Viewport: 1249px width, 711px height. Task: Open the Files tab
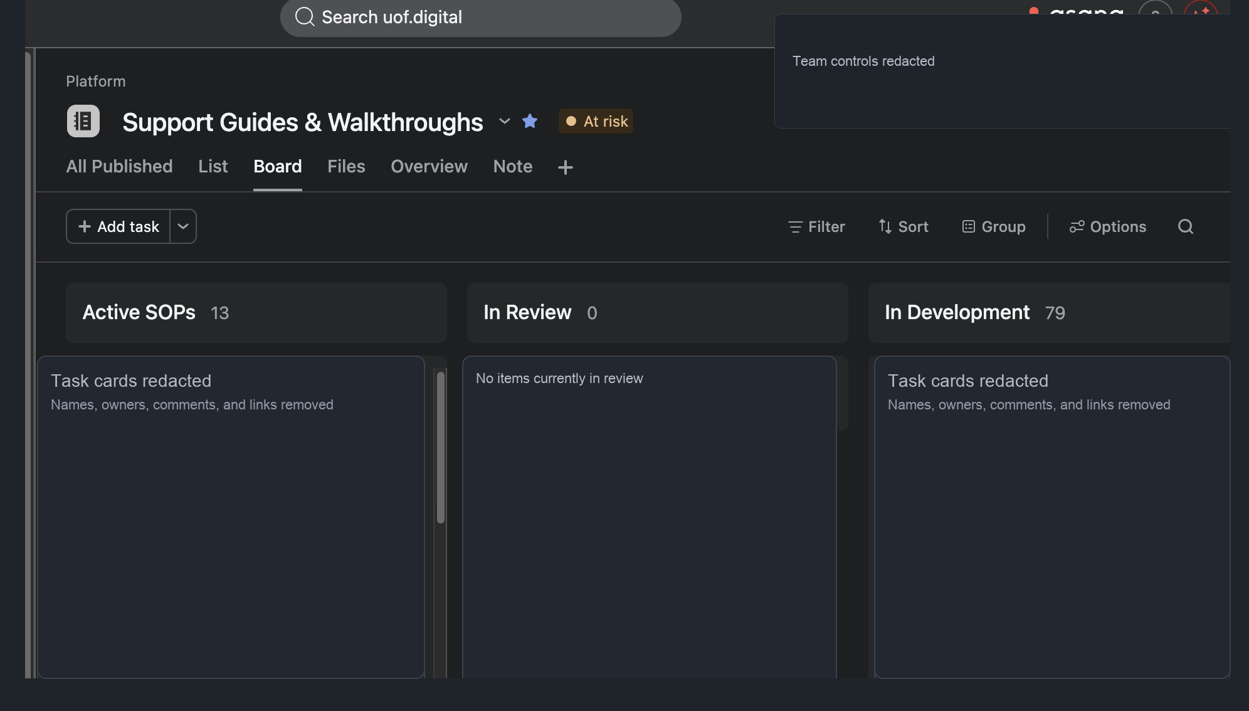point(346,166)
